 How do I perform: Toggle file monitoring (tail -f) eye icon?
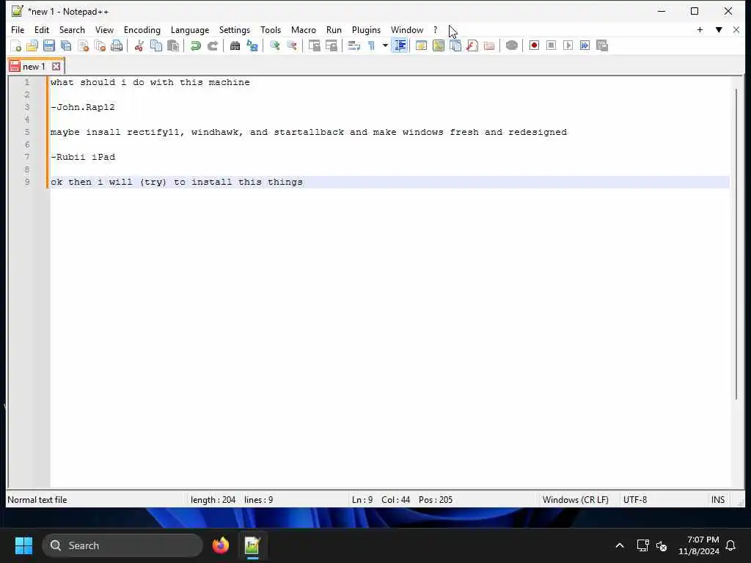click(511, 45)
